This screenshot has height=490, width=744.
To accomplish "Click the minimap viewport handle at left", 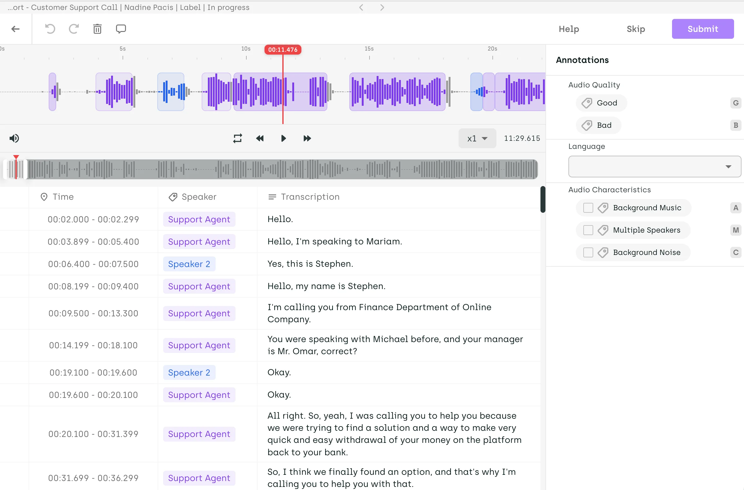I will [x=5, y=169].
